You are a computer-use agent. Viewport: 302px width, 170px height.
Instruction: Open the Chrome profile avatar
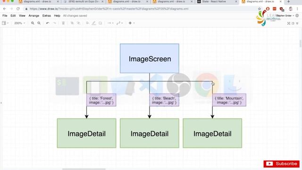click(291, 9)
